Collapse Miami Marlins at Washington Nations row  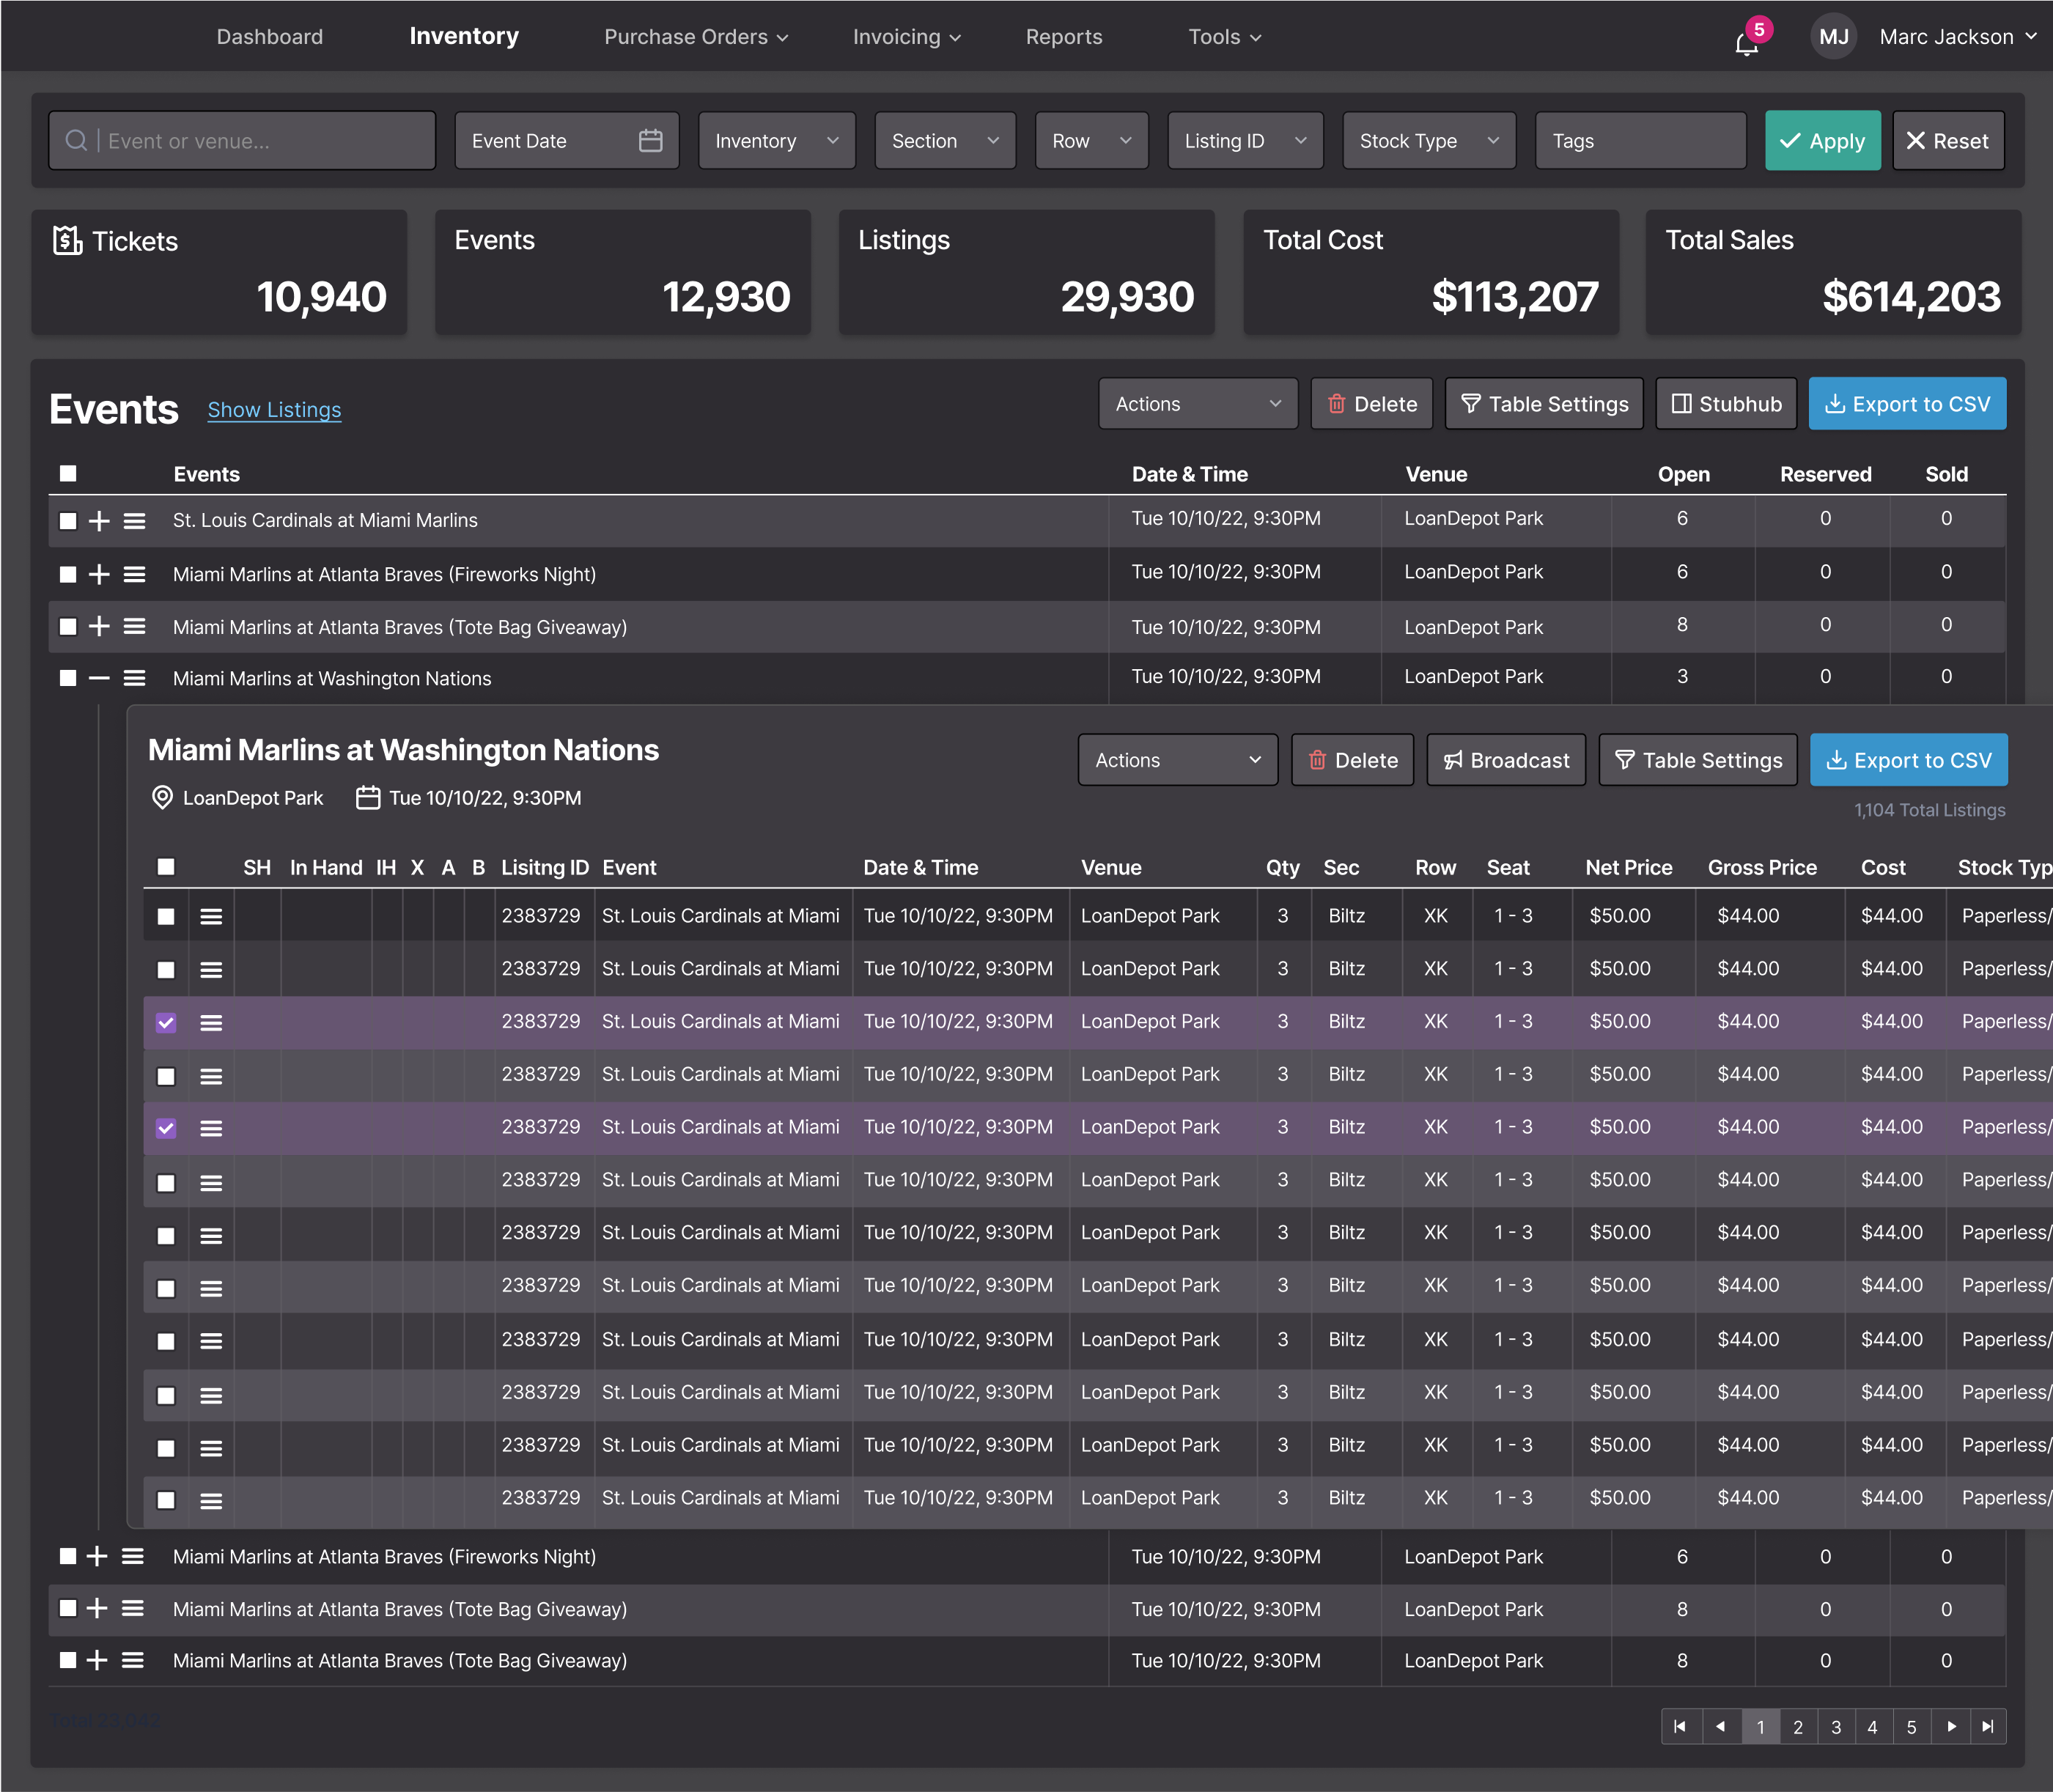coord(98,678)
